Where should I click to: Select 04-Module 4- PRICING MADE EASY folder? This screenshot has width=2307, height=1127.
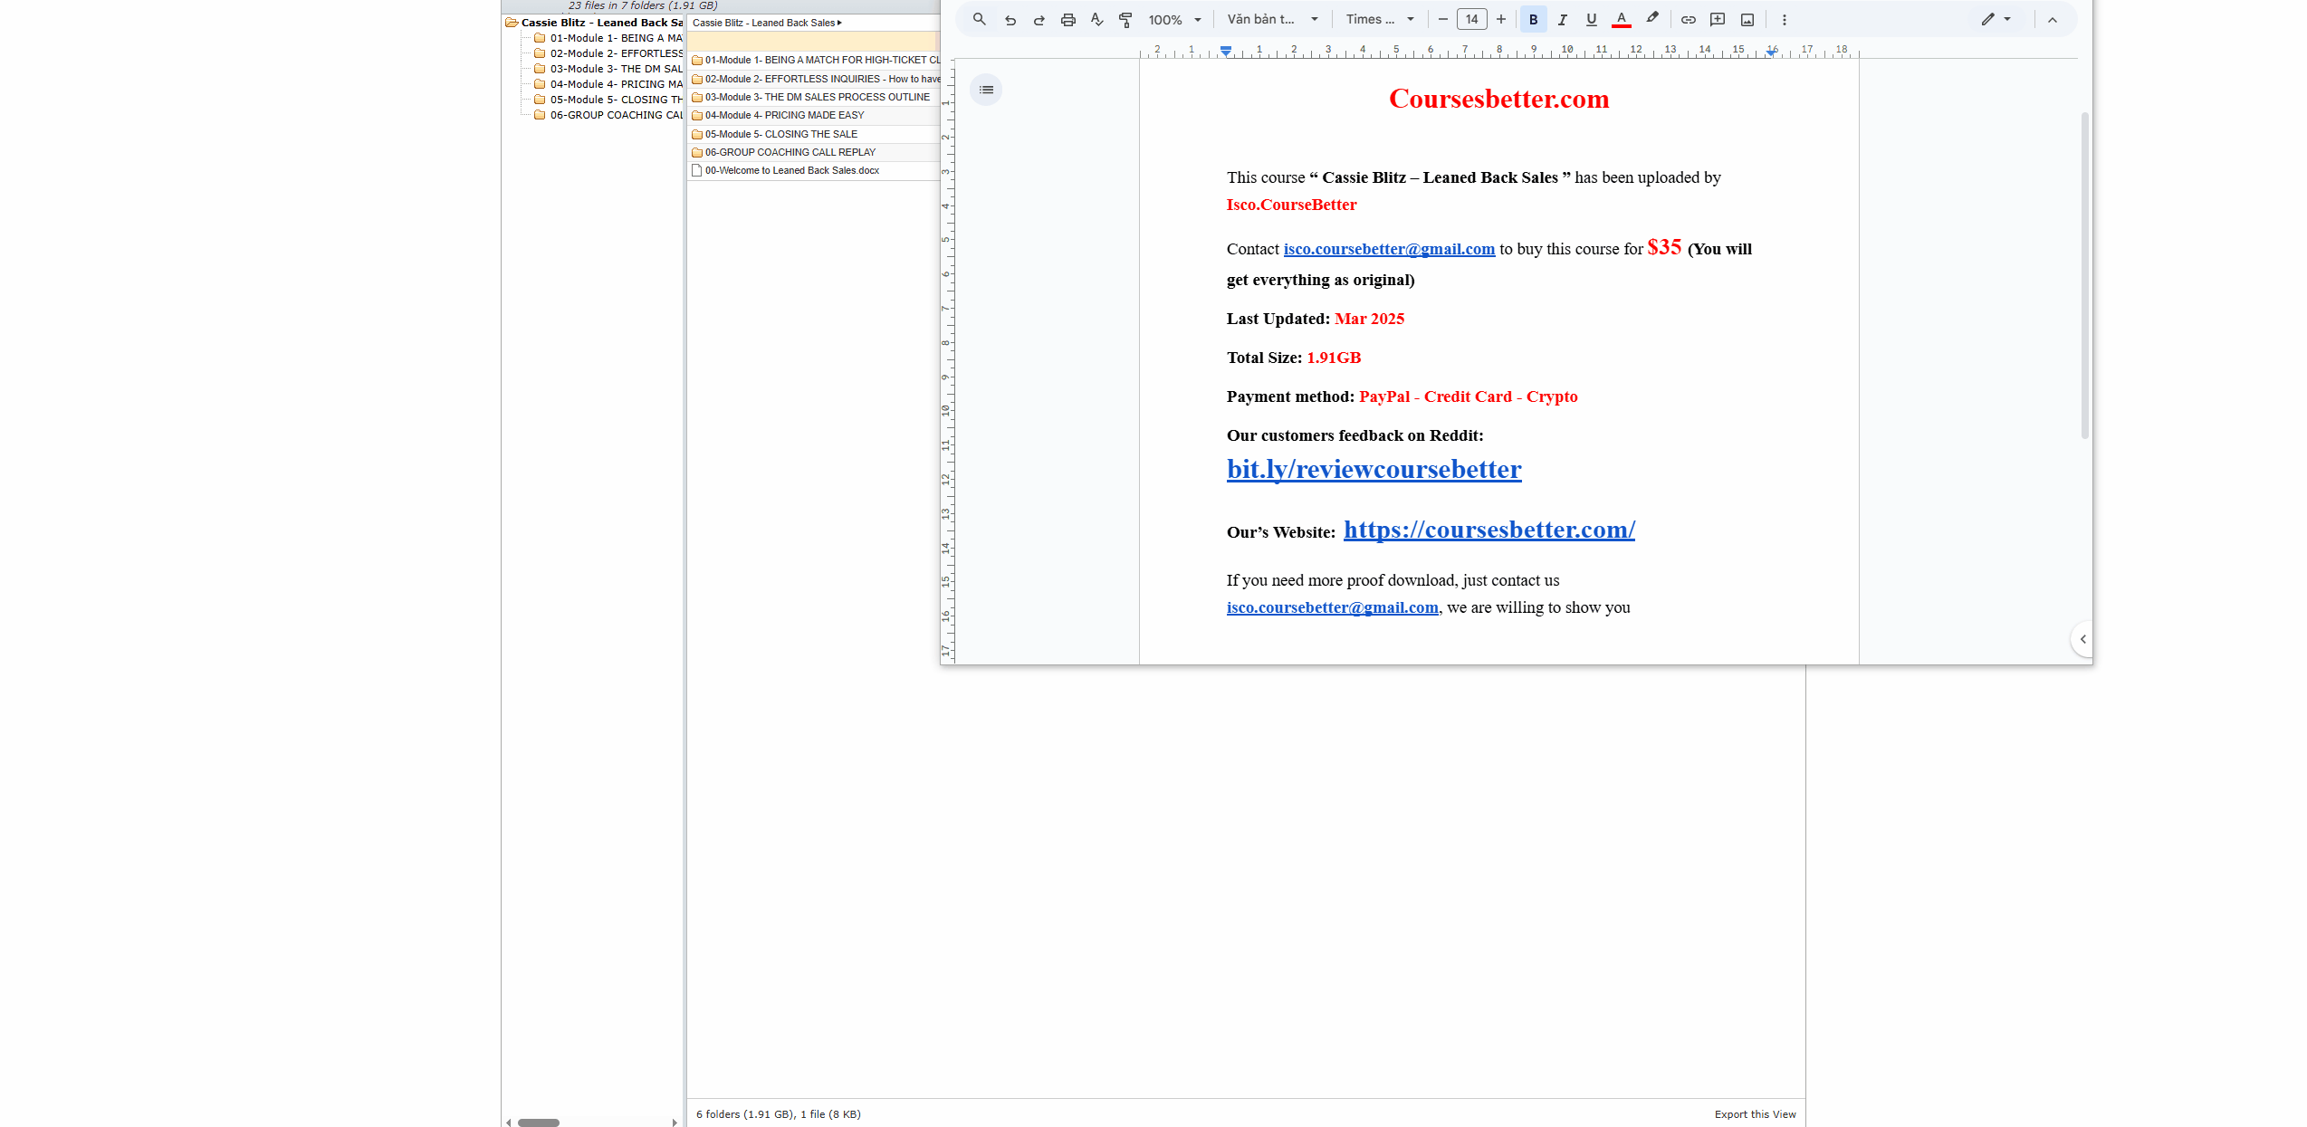784,115
